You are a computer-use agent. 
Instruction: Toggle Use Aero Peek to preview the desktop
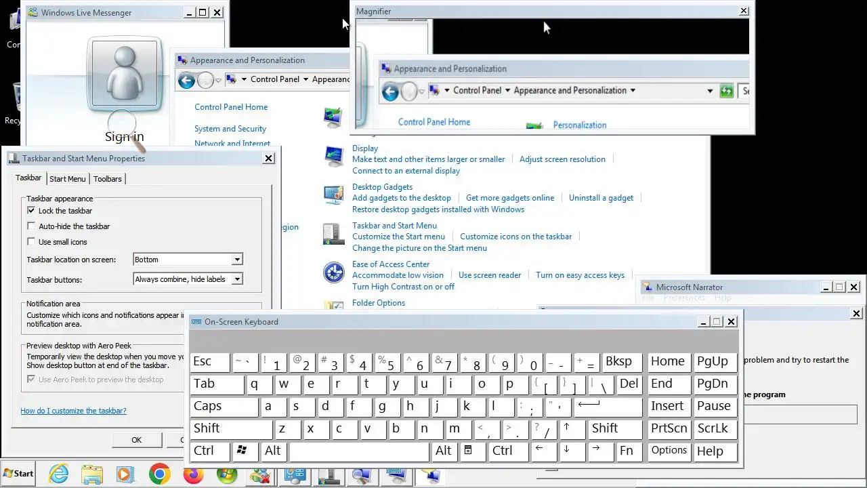(31, 380)
